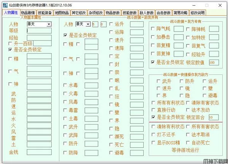Go to the 其它修改 tab
Screen dimensions: 228x164
pos(79,13)
